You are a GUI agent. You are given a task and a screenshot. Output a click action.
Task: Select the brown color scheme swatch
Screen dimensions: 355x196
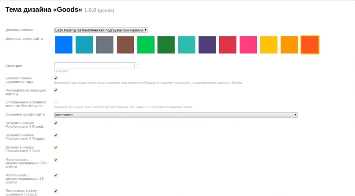point(125,45)
